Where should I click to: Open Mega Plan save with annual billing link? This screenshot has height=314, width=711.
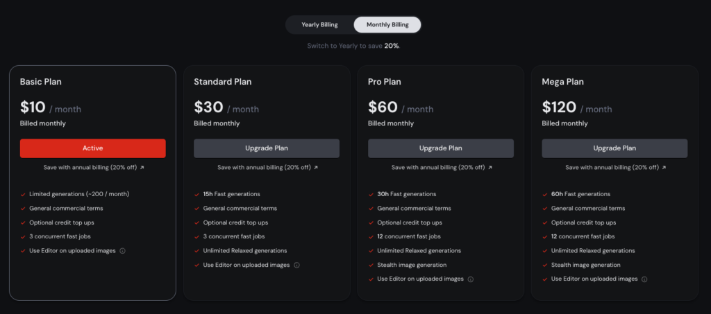[616, 168]
